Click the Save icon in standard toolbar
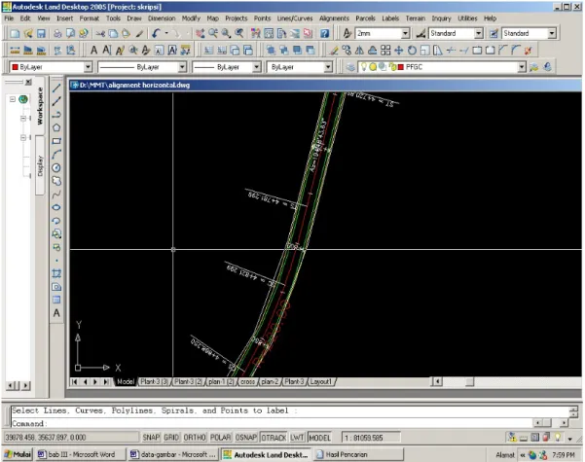Screen dimensions: 585x462 tap(42, 34)
